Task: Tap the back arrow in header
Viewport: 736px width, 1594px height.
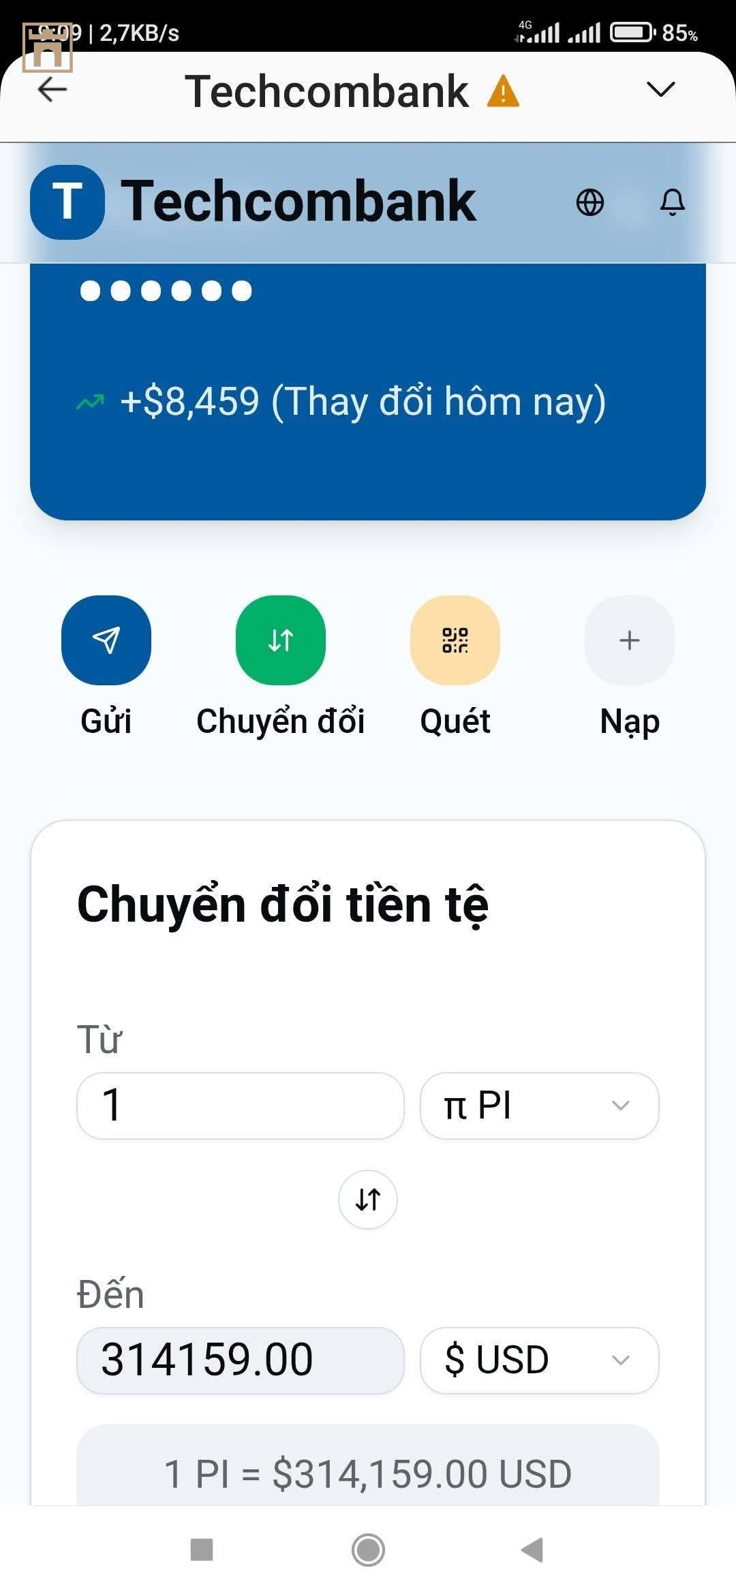Action: tap(52, 89)
